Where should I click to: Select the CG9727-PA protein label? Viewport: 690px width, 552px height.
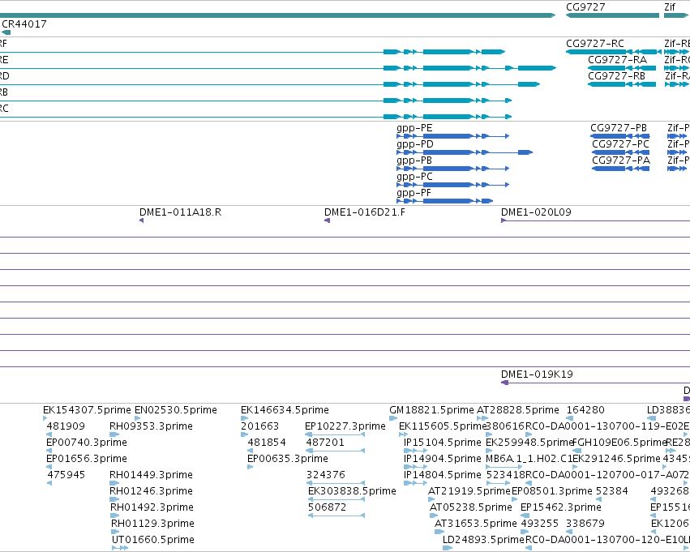pos(621,160)
